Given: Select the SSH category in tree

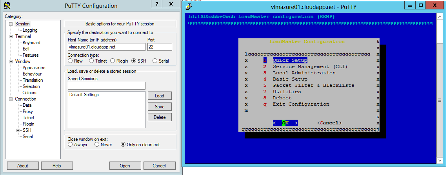Looking at the screenshot, I should [x=27, y=130].
